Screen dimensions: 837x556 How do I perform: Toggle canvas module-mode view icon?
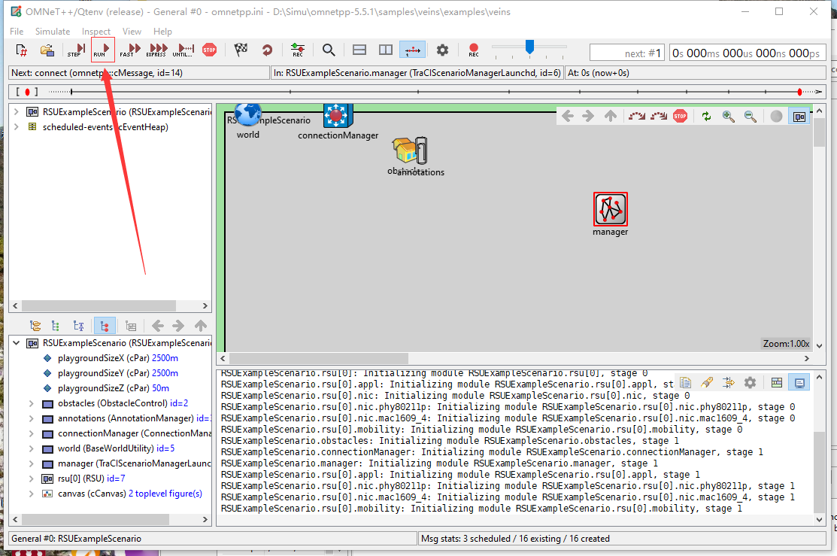[799, 116]
